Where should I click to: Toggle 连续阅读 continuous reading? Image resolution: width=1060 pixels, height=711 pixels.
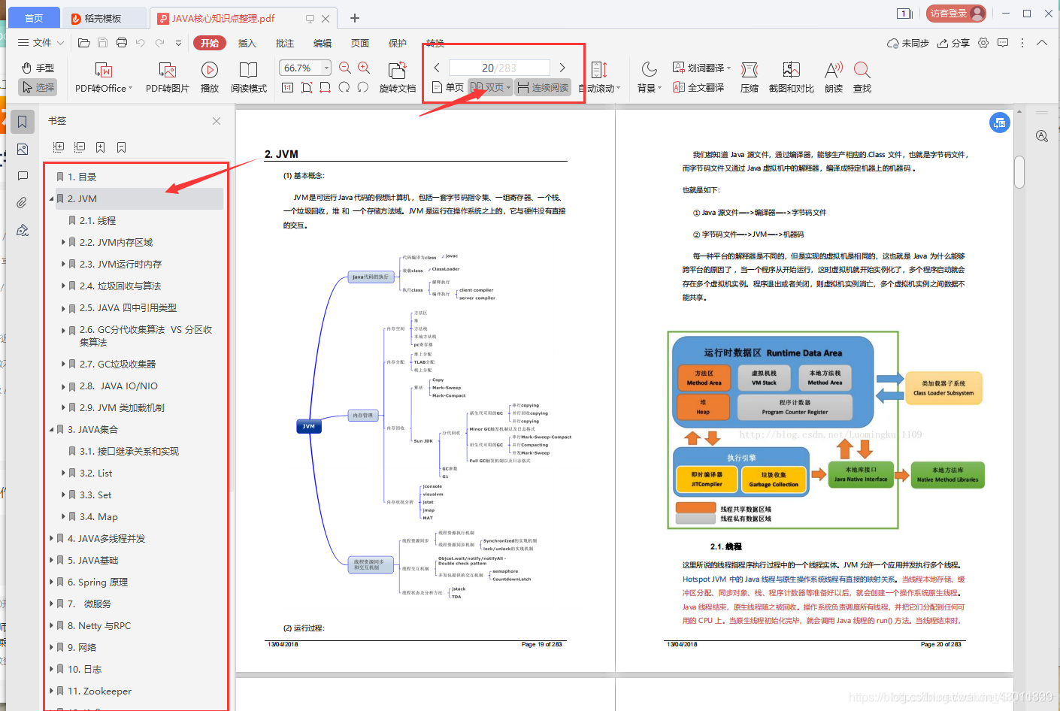coord(543,88)
